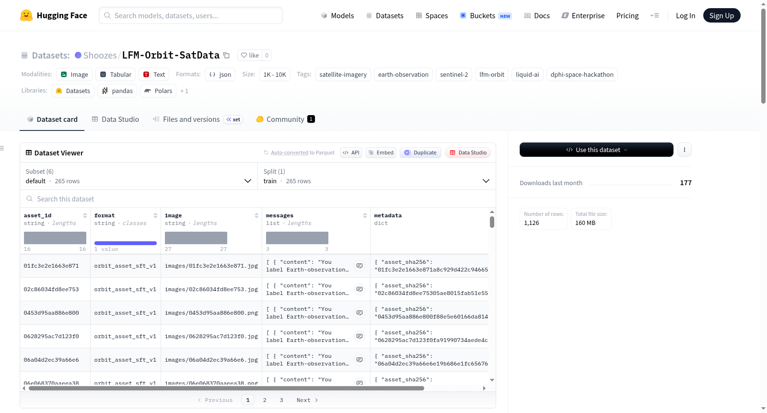
Task: Select the json format tag
Action: (220, 74)
